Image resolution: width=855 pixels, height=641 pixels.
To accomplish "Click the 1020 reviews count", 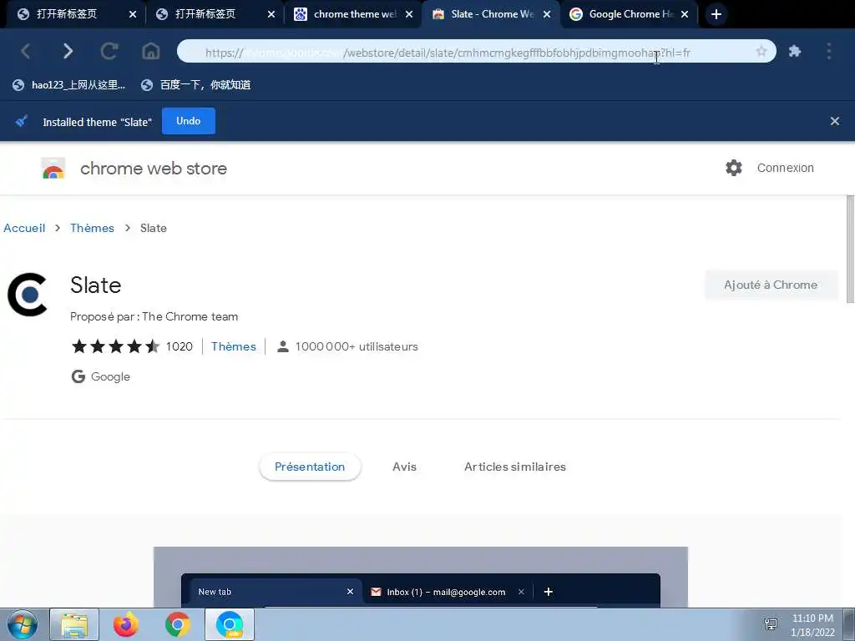I will tap(179, 346).
